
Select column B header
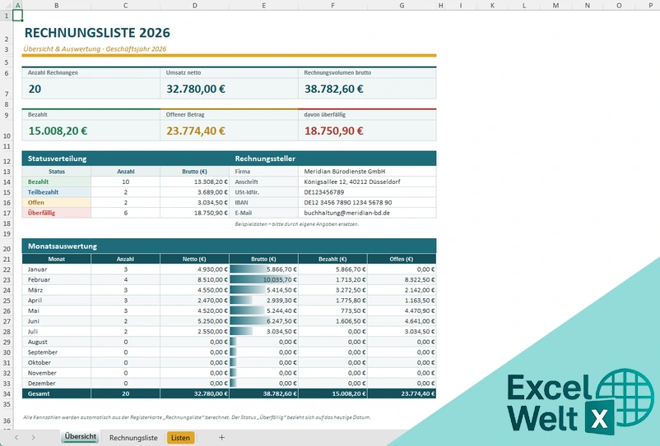pos(57,6)
